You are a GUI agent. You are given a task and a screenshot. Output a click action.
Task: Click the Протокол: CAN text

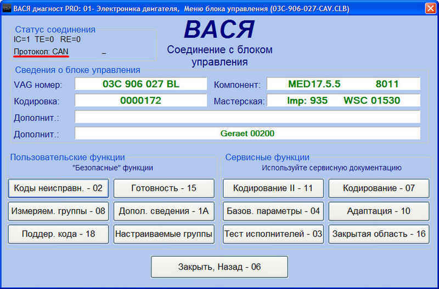(41, 52)
